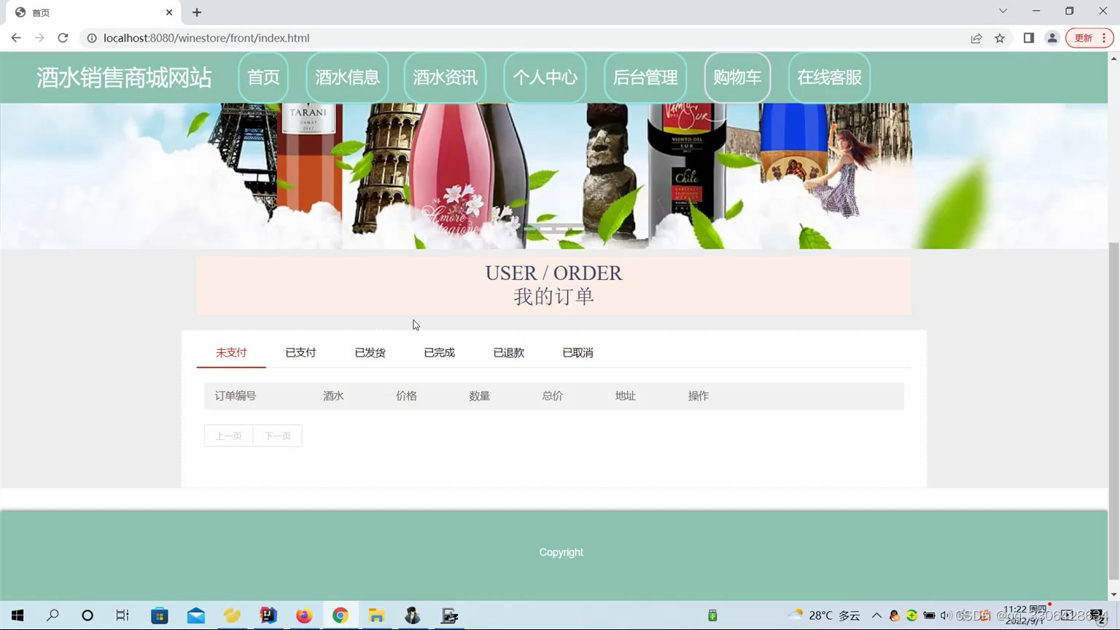The height and width of the screenshot is (630, 1120).
Task: Switch to the 已发货 tab
Action: pos(370,353)
